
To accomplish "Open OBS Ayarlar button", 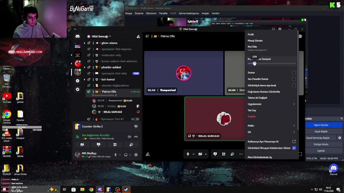I will pos(321,151).
